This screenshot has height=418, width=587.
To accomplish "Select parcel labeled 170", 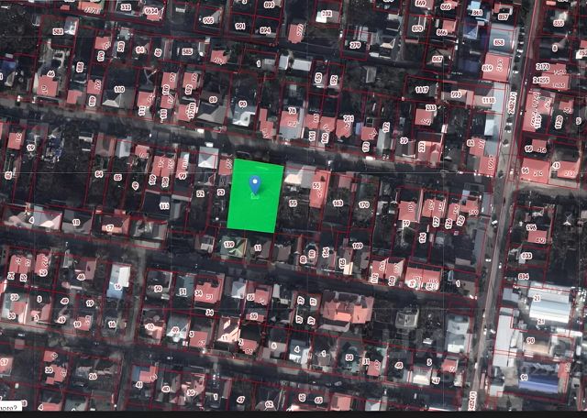I will (364, 204).
